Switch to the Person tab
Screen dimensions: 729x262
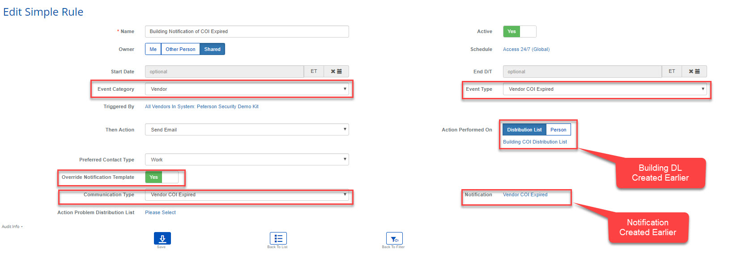pos(558,130)
